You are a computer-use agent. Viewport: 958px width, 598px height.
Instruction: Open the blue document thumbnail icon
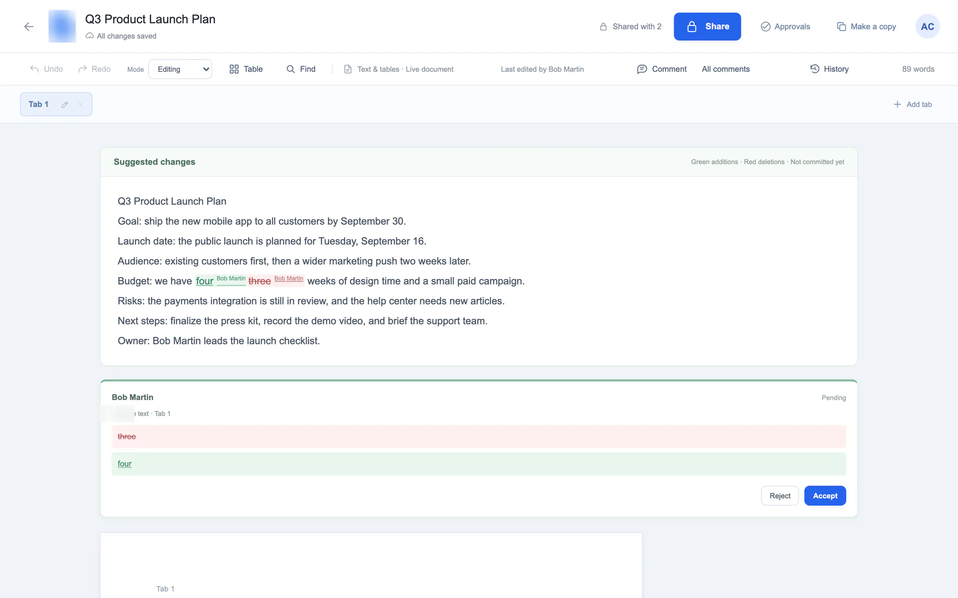[62, 26]
